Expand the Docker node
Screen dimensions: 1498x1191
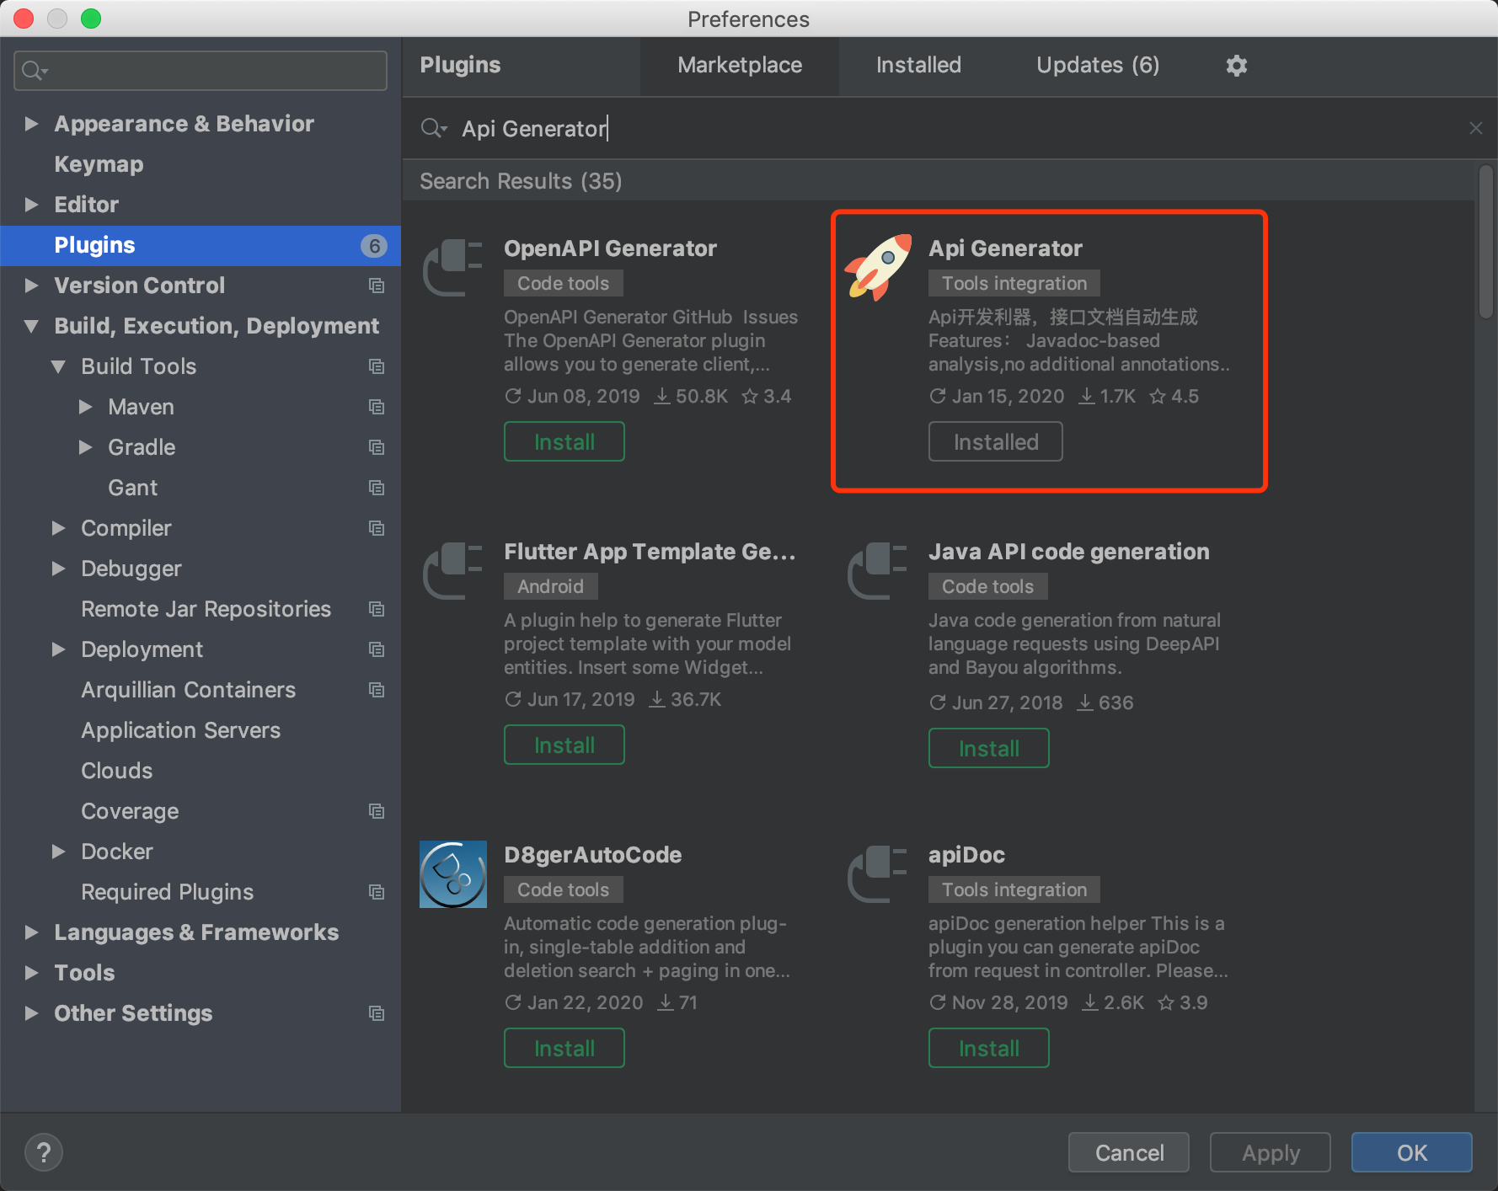click(x=58, y=852)
